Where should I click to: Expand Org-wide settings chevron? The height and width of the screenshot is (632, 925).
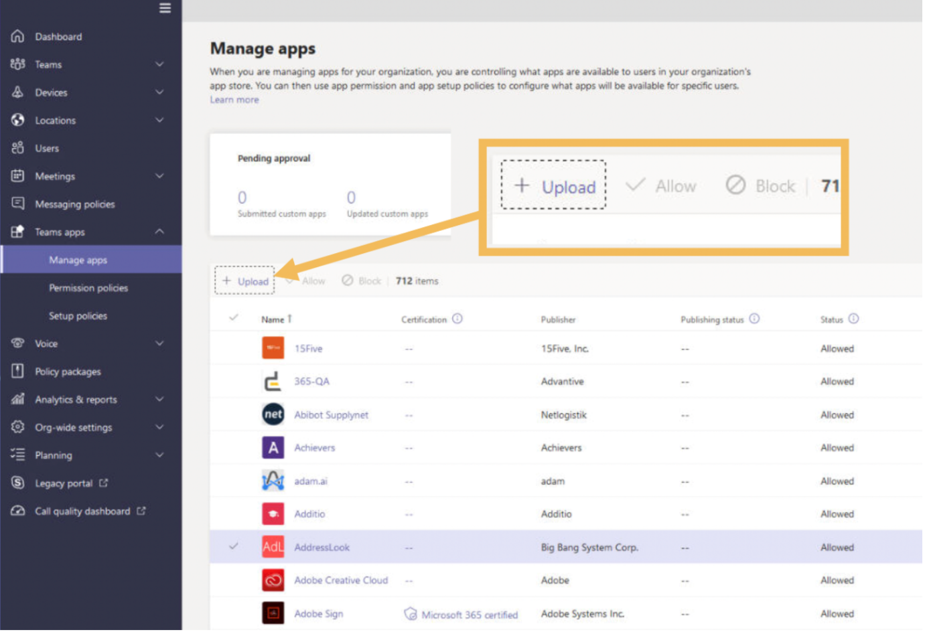[159, 427]
